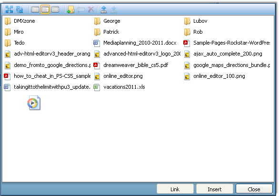
Task: Click the red X delete icon
Action: (91, 9)
